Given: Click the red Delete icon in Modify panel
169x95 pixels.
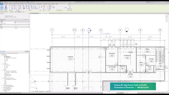Looking at the screenshot, I should coord(37,9).
